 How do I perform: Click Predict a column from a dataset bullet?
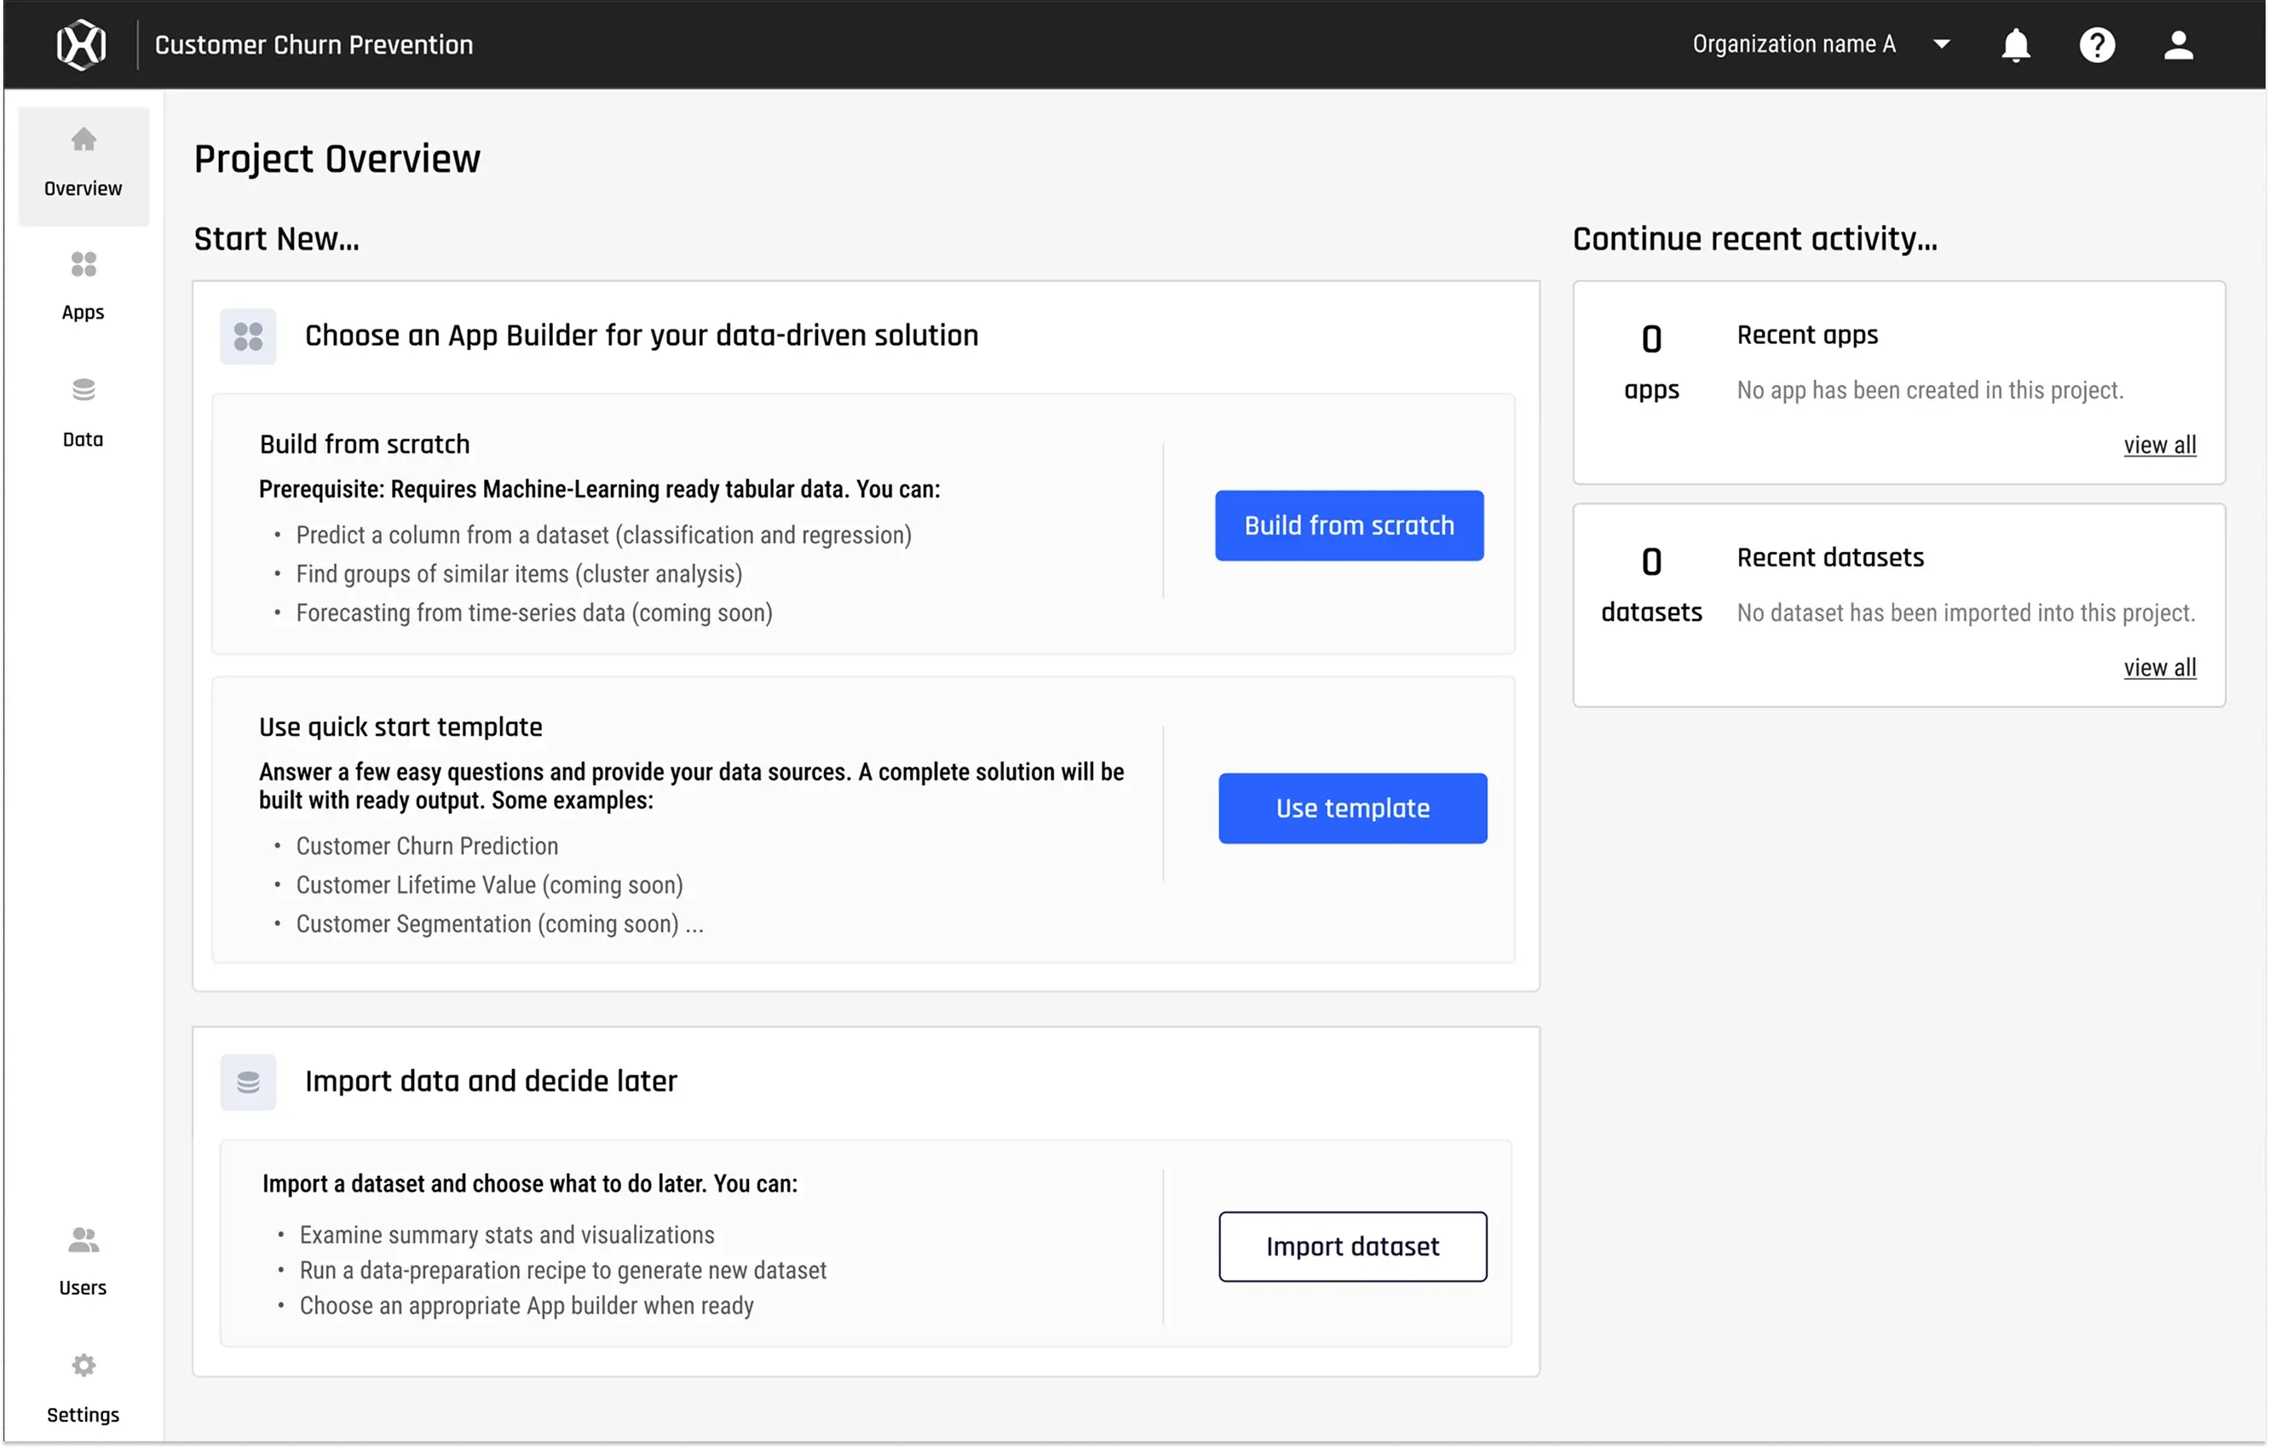603,535
